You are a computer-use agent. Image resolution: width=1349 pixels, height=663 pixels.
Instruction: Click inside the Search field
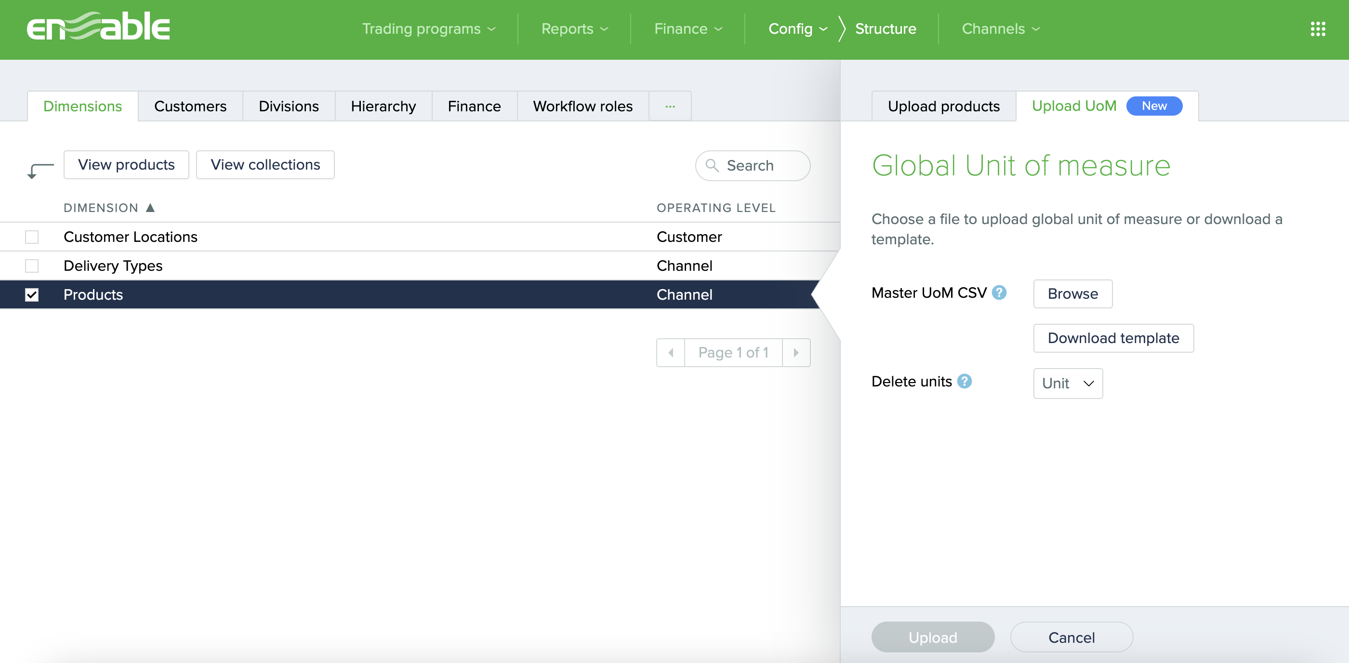754,165
